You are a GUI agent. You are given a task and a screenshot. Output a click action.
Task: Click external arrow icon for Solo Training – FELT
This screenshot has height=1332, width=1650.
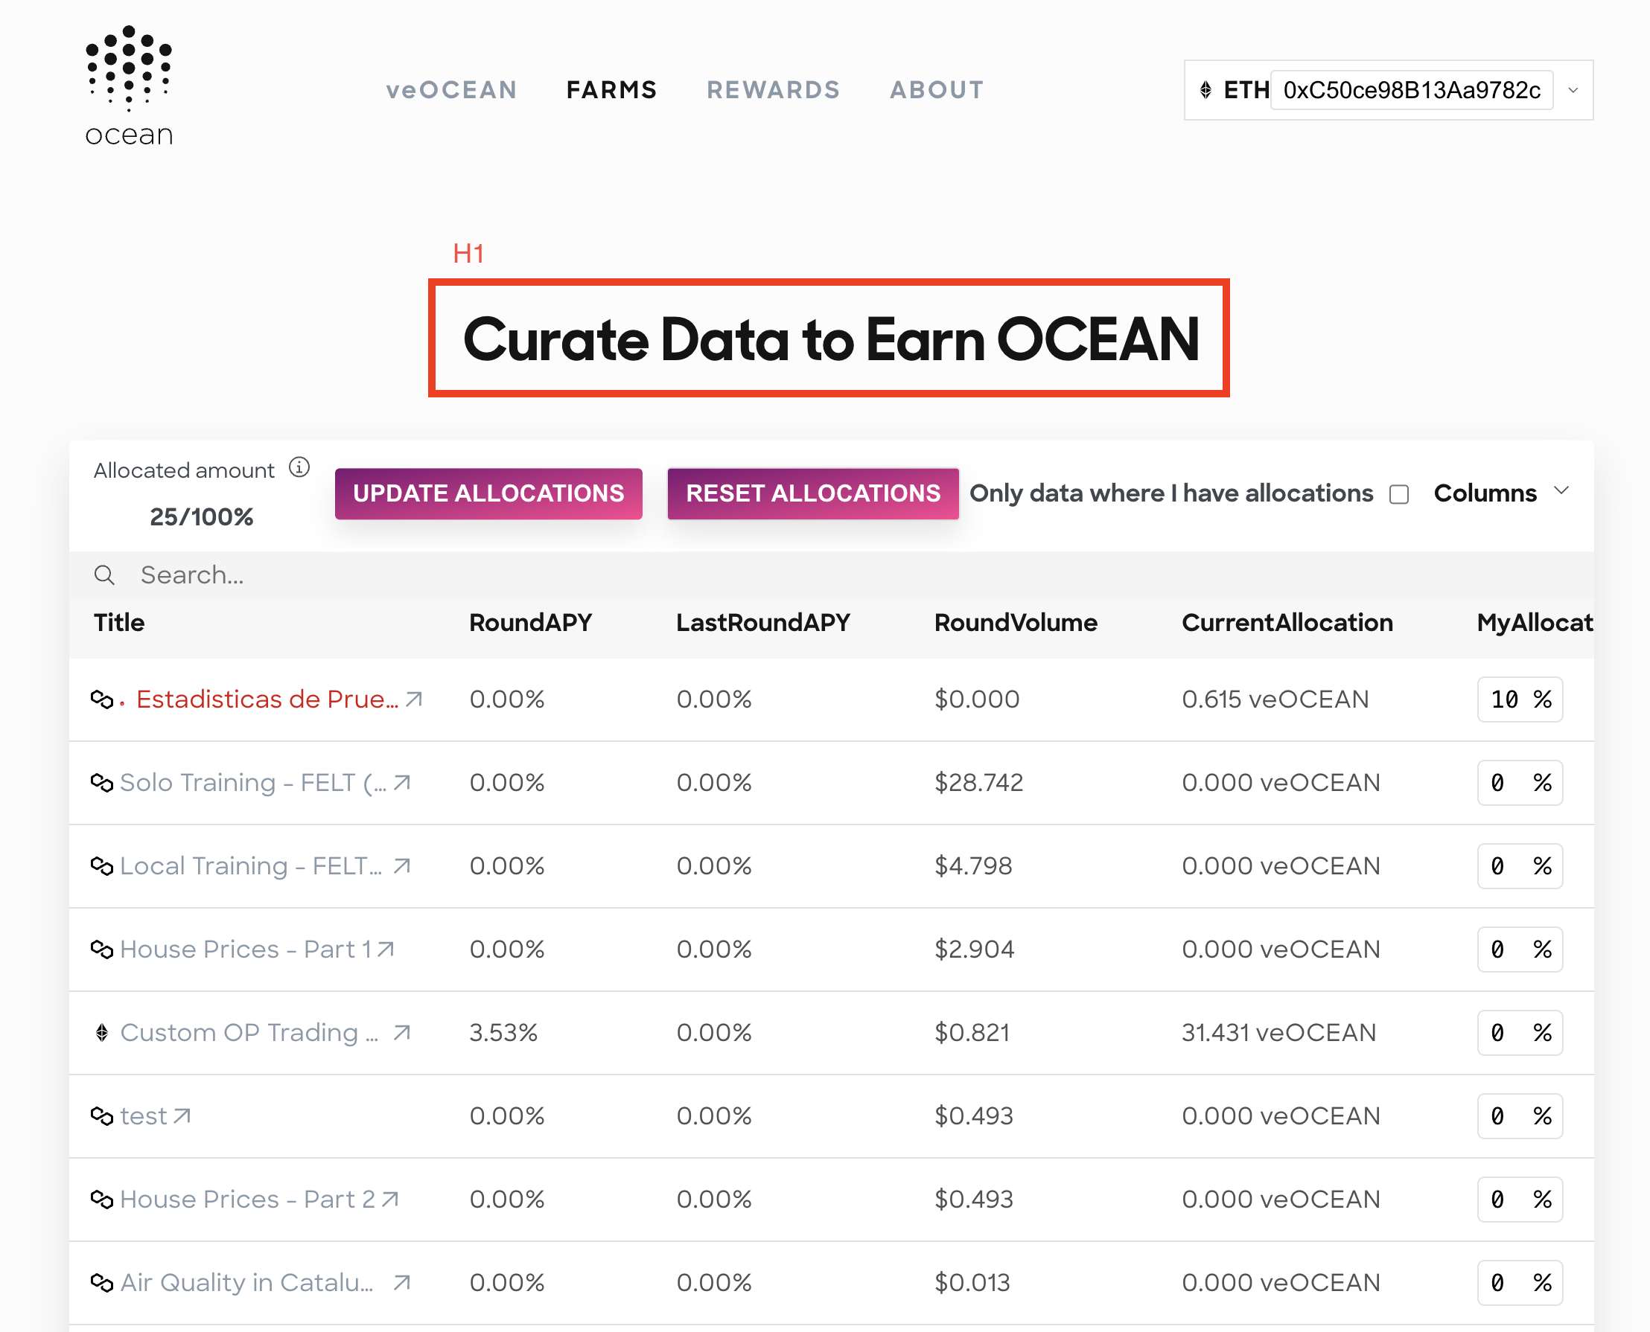tap(402, 783)
